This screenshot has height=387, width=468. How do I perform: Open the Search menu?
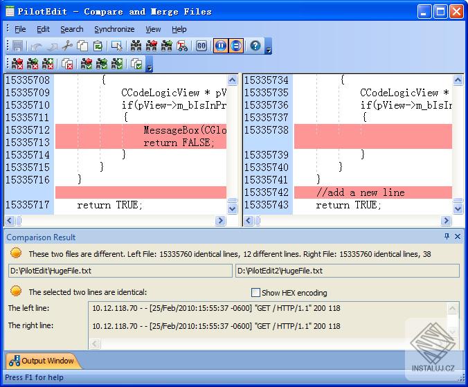(x=71, y=29)
